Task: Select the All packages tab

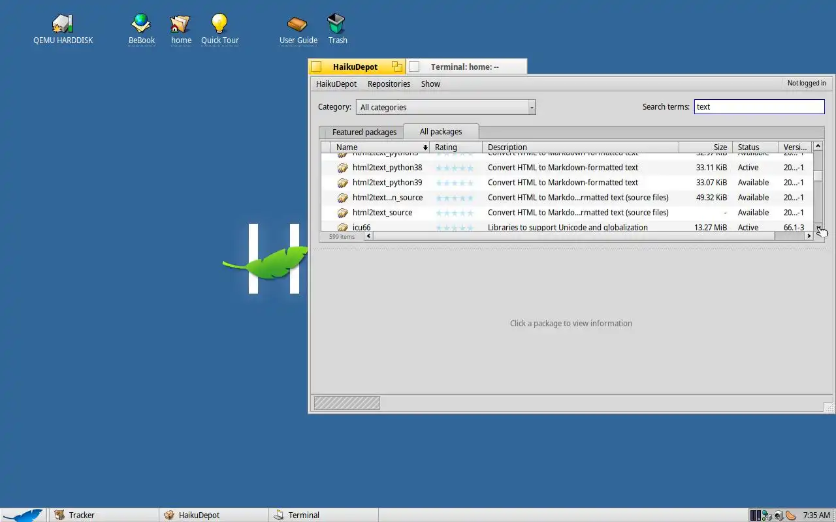Action: 441,131
